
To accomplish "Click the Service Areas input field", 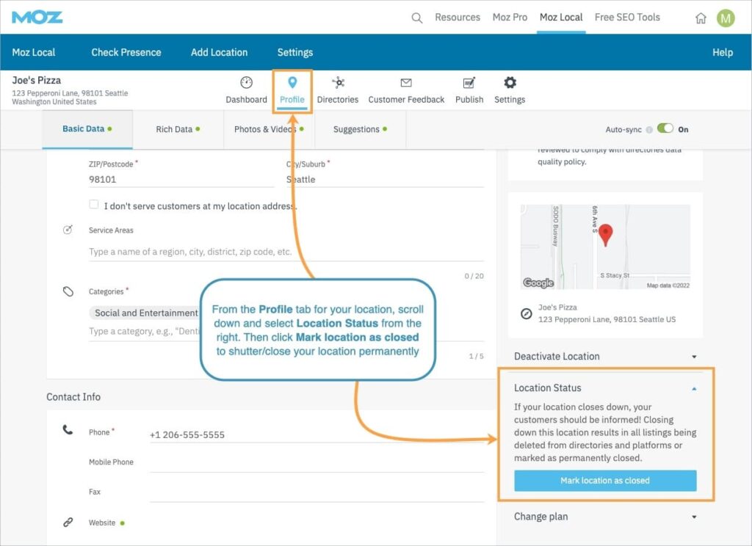I will pyautogui.click(x=286, y=252).
